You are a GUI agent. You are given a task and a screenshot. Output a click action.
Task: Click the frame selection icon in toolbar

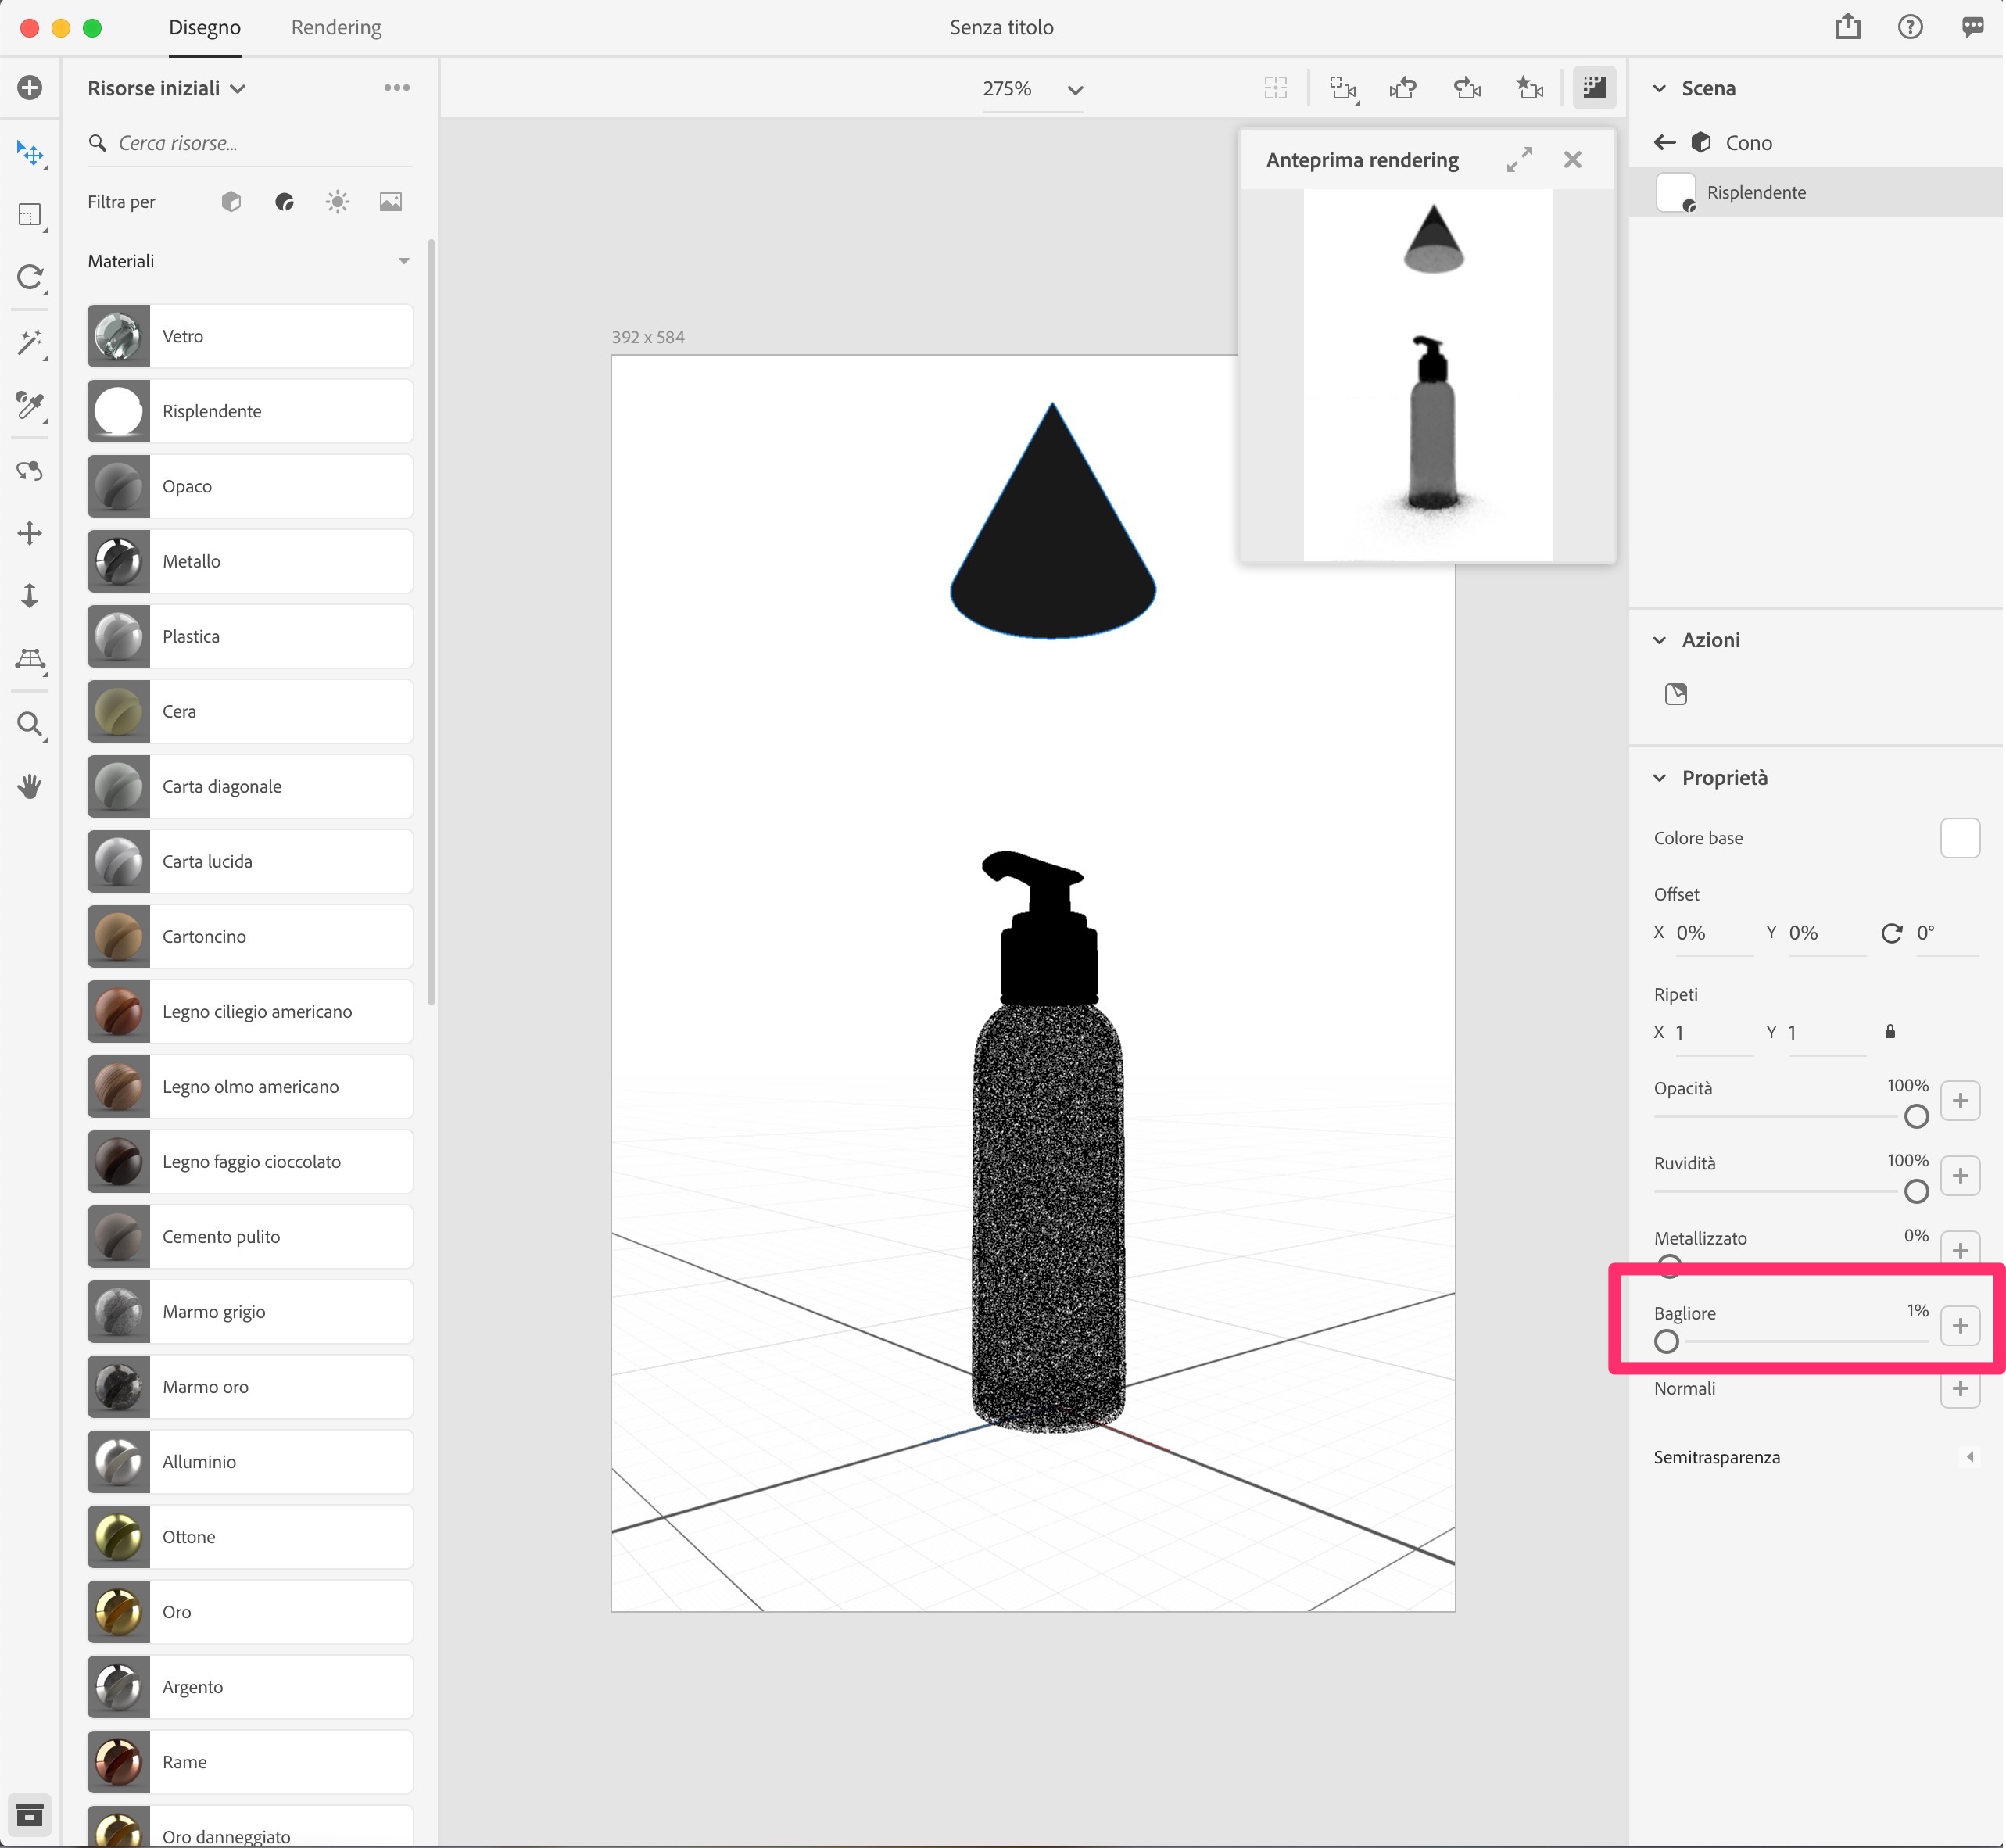point(1275,88)
